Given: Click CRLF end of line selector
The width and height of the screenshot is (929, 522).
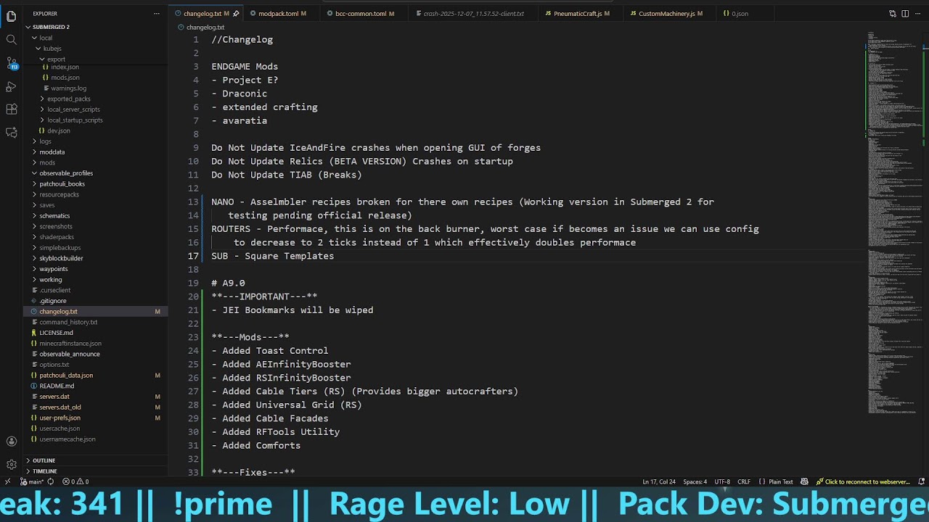Looking at the screenshot, I should tap(744, 481).
